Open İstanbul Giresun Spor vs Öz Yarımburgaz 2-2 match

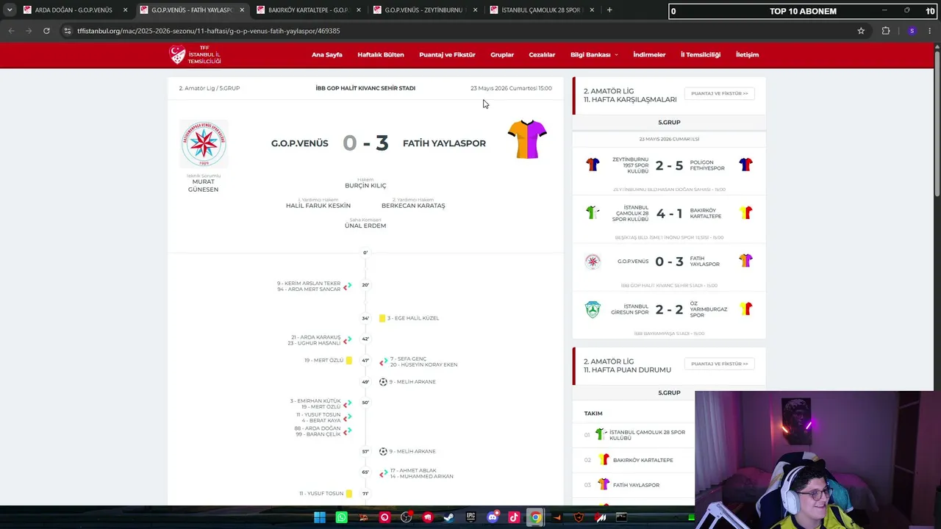click(669, 309)
